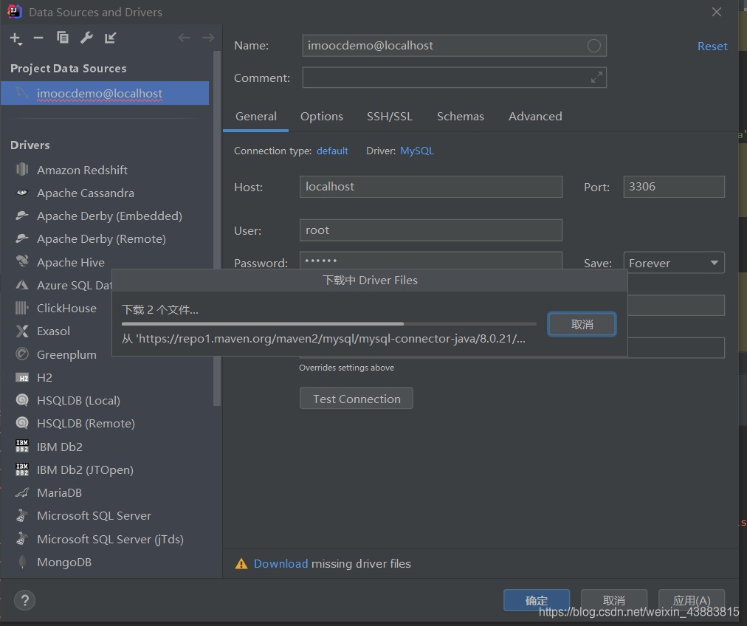Open driver settings wrench icon

(86, 37)
